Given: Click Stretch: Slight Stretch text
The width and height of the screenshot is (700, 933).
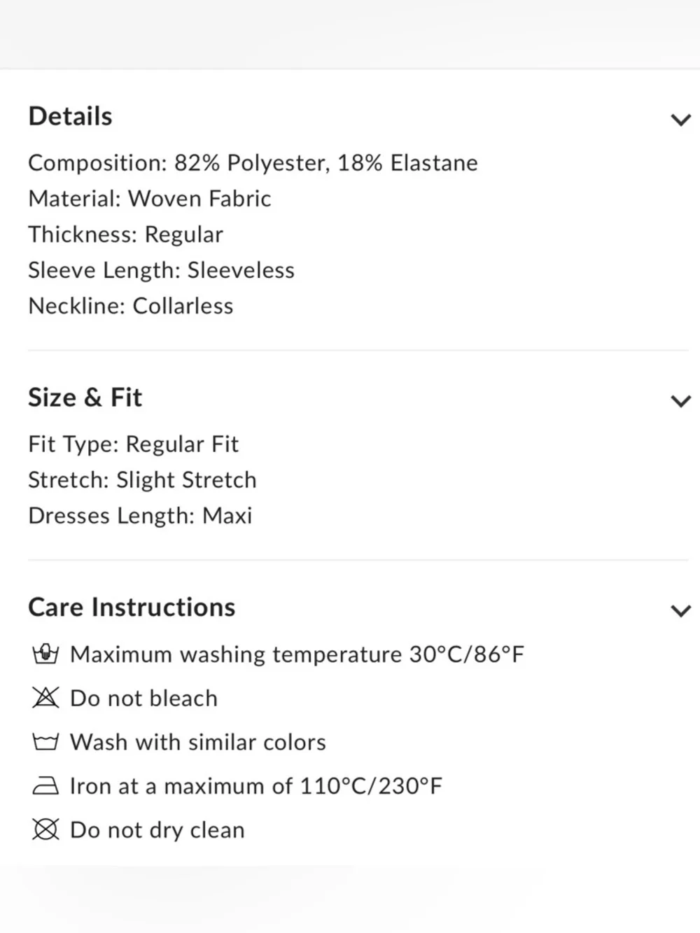Looking at the screenshot, I should 142,480.
